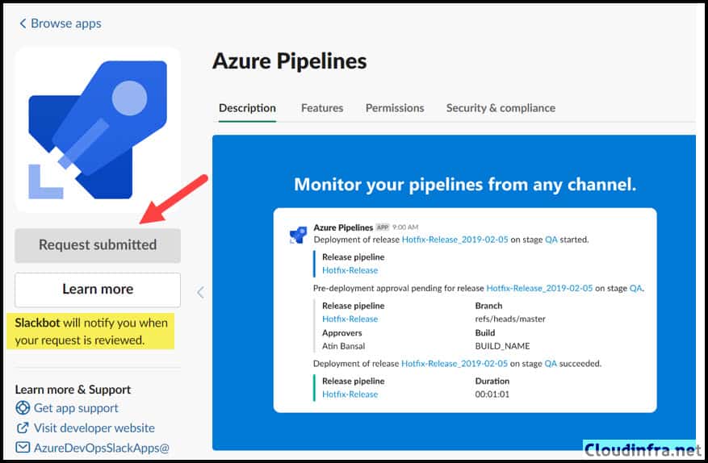The height and width of the screenshot is (463, 708).
Task: Click the Learn more & Support heading
Action: [x=73, y=390]
